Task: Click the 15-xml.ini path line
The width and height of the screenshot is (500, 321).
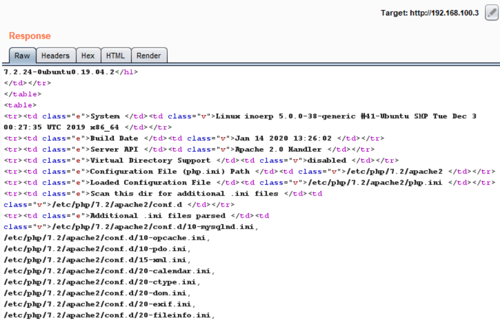Action: click(x=97, y=260)
